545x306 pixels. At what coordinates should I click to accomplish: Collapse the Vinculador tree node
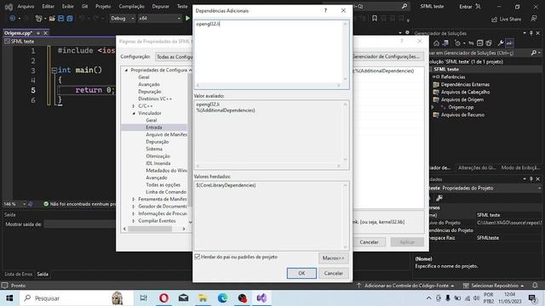[134, 113]
